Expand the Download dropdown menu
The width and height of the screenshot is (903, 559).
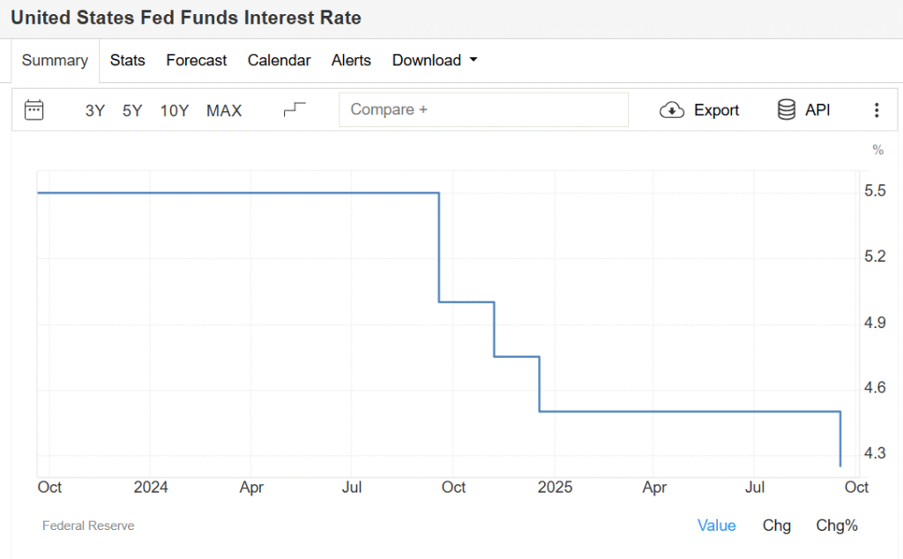pyautogui.click(x=435, y=60)
